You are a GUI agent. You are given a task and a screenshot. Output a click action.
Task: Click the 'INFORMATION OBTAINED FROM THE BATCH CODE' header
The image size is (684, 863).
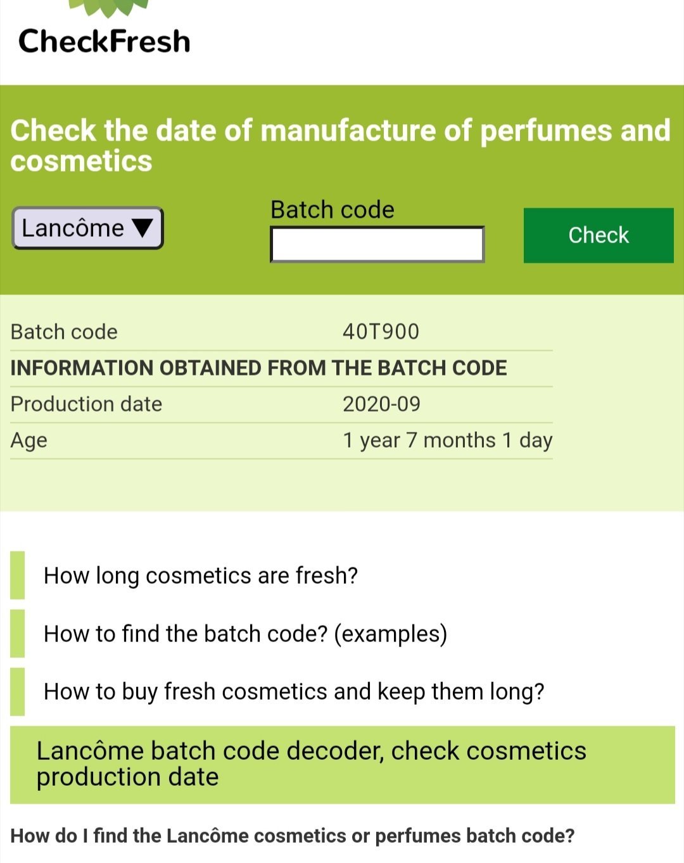tap(258, 368)
